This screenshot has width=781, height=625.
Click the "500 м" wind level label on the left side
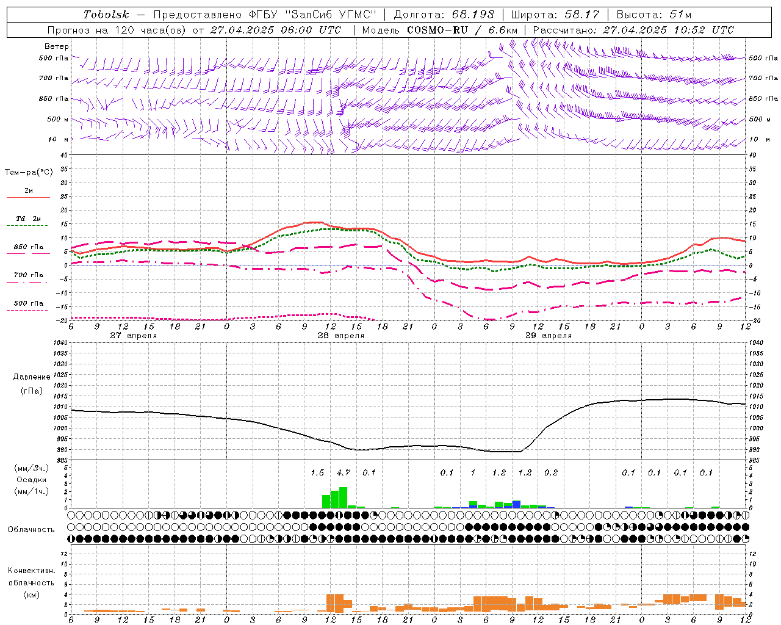(58, 119)
